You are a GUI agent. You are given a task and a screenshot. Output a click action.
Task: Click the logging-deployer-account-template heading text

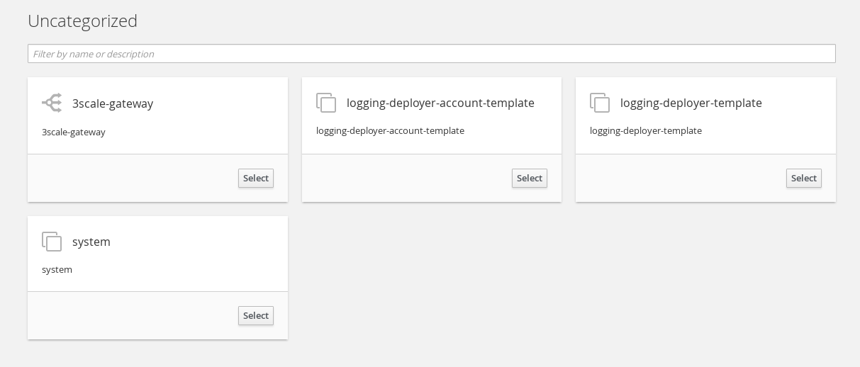coord(440,103)
